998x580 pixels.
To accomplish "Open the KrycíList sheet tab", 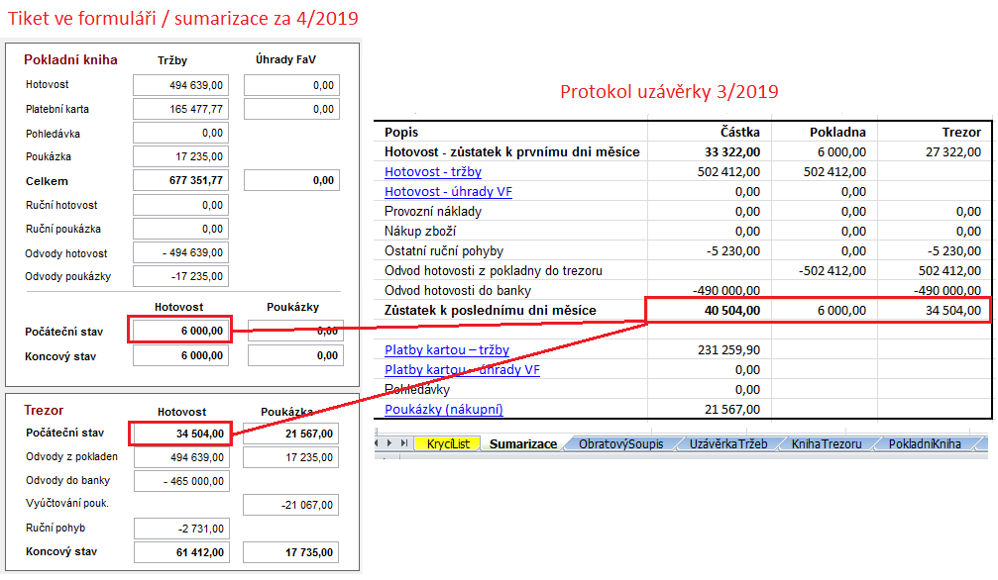I will [448, 444].
